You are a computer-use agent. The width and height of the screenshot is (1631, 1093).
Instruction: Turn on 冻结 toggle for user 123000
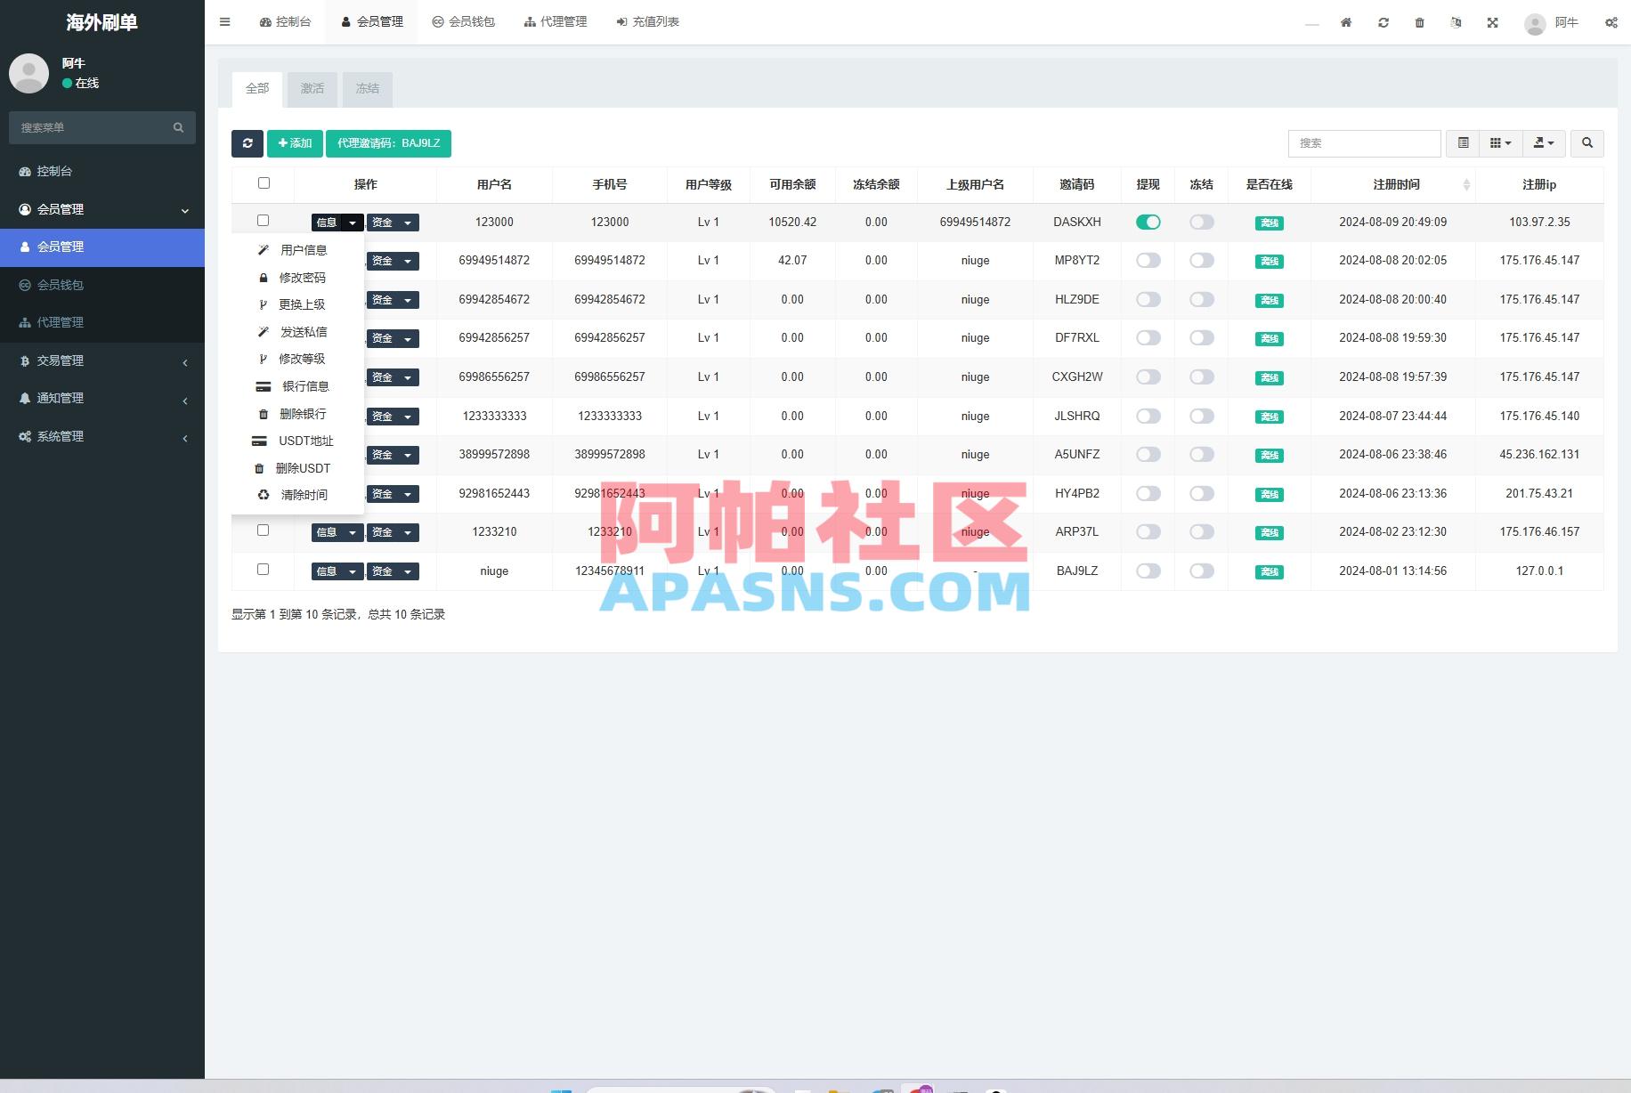(x=1201, y=222)
